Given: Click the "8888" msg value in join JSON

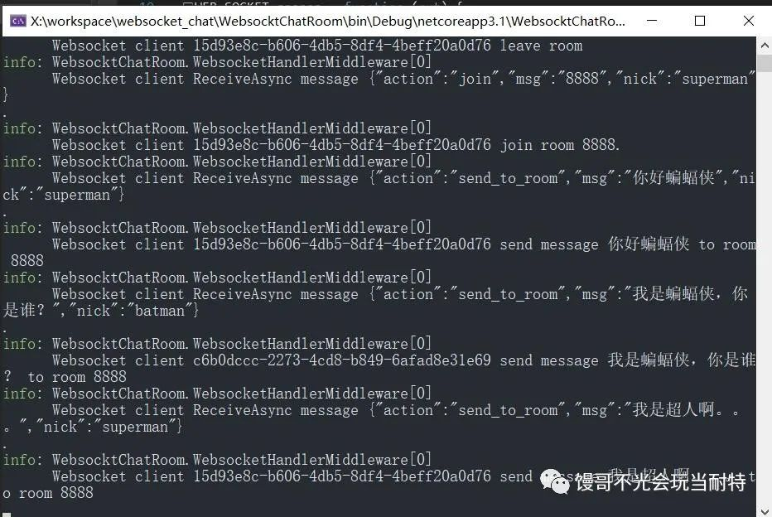Looking at the screenshot, I should click(582, 79).
